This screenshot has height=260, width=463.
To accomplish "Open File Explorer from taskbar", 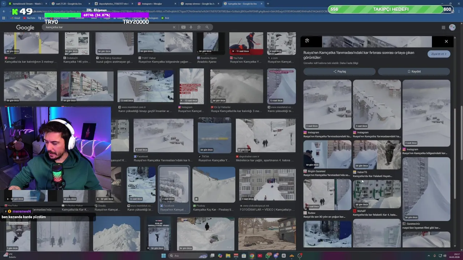I will tap(228, 256).
